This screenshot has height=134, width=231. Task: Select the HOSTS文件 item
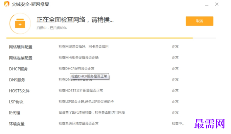point(19,91)
